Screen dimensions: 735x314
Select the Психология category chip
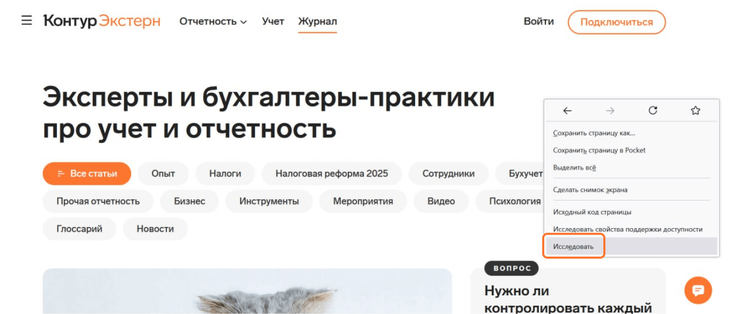point(510,201)
